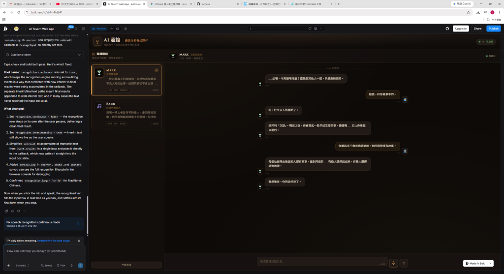
Task: Open the chat icon with New badge
Action: click(69, 29)
